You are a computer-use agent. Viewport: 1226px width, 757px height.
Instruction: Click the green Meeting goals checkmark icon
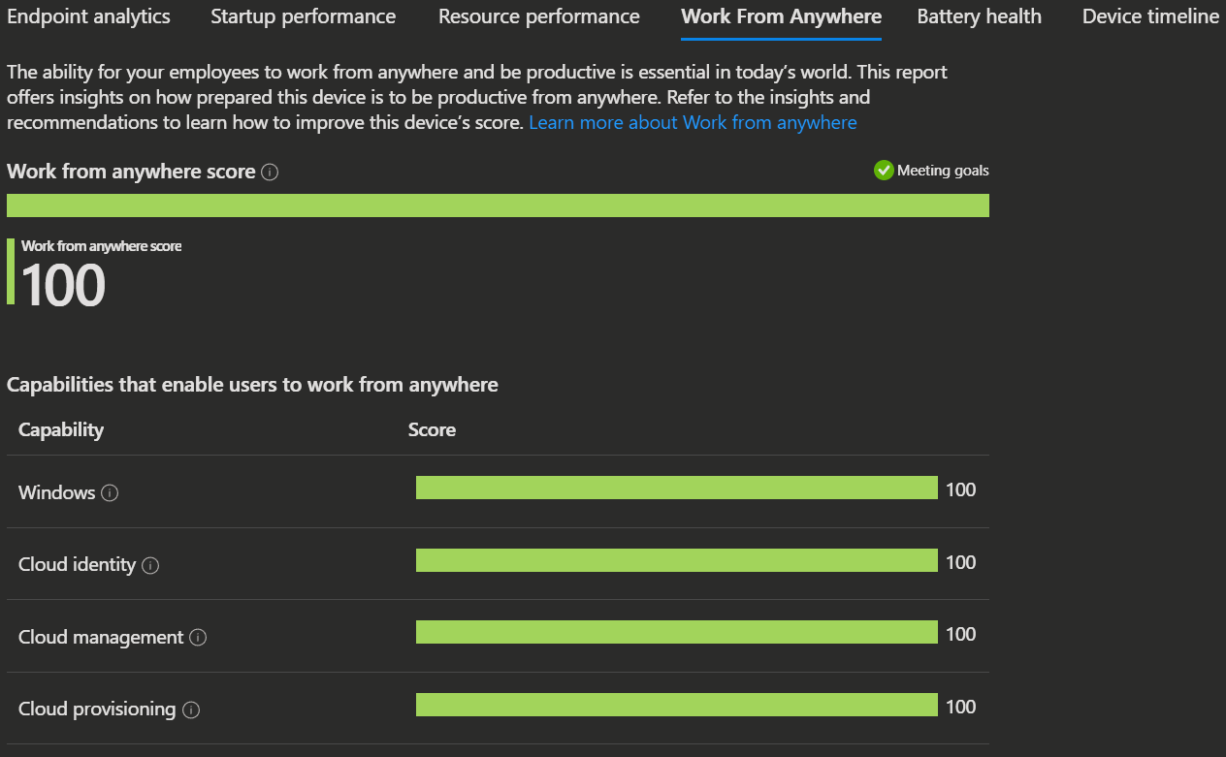coord(884,171)
